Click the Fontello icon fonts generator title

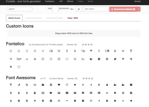point(23,1)
